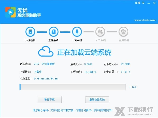Click the blue cloud icon
The image size is (158, 118).
[46, 51]
